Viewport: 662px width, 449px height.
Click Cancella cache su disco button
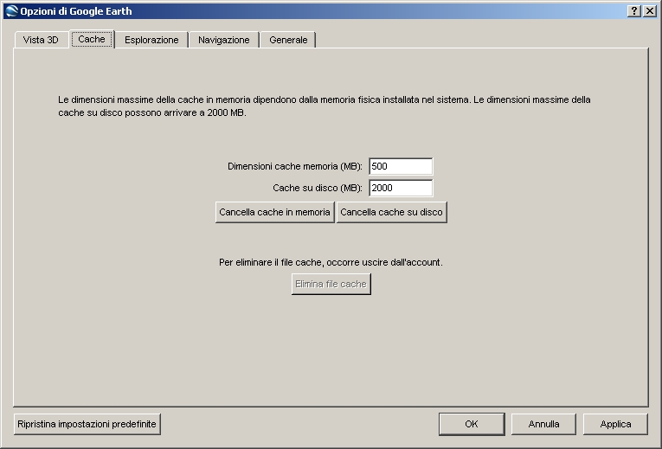pyautogui.click(x=392, y=212)
